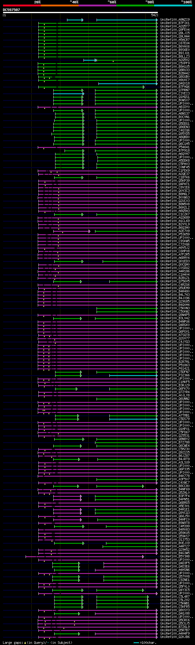Image resolution: width=195 pixels, height=645 pixels.
Task: Select the UniRef100_B2BA42 label
Action: pos(175,73)
